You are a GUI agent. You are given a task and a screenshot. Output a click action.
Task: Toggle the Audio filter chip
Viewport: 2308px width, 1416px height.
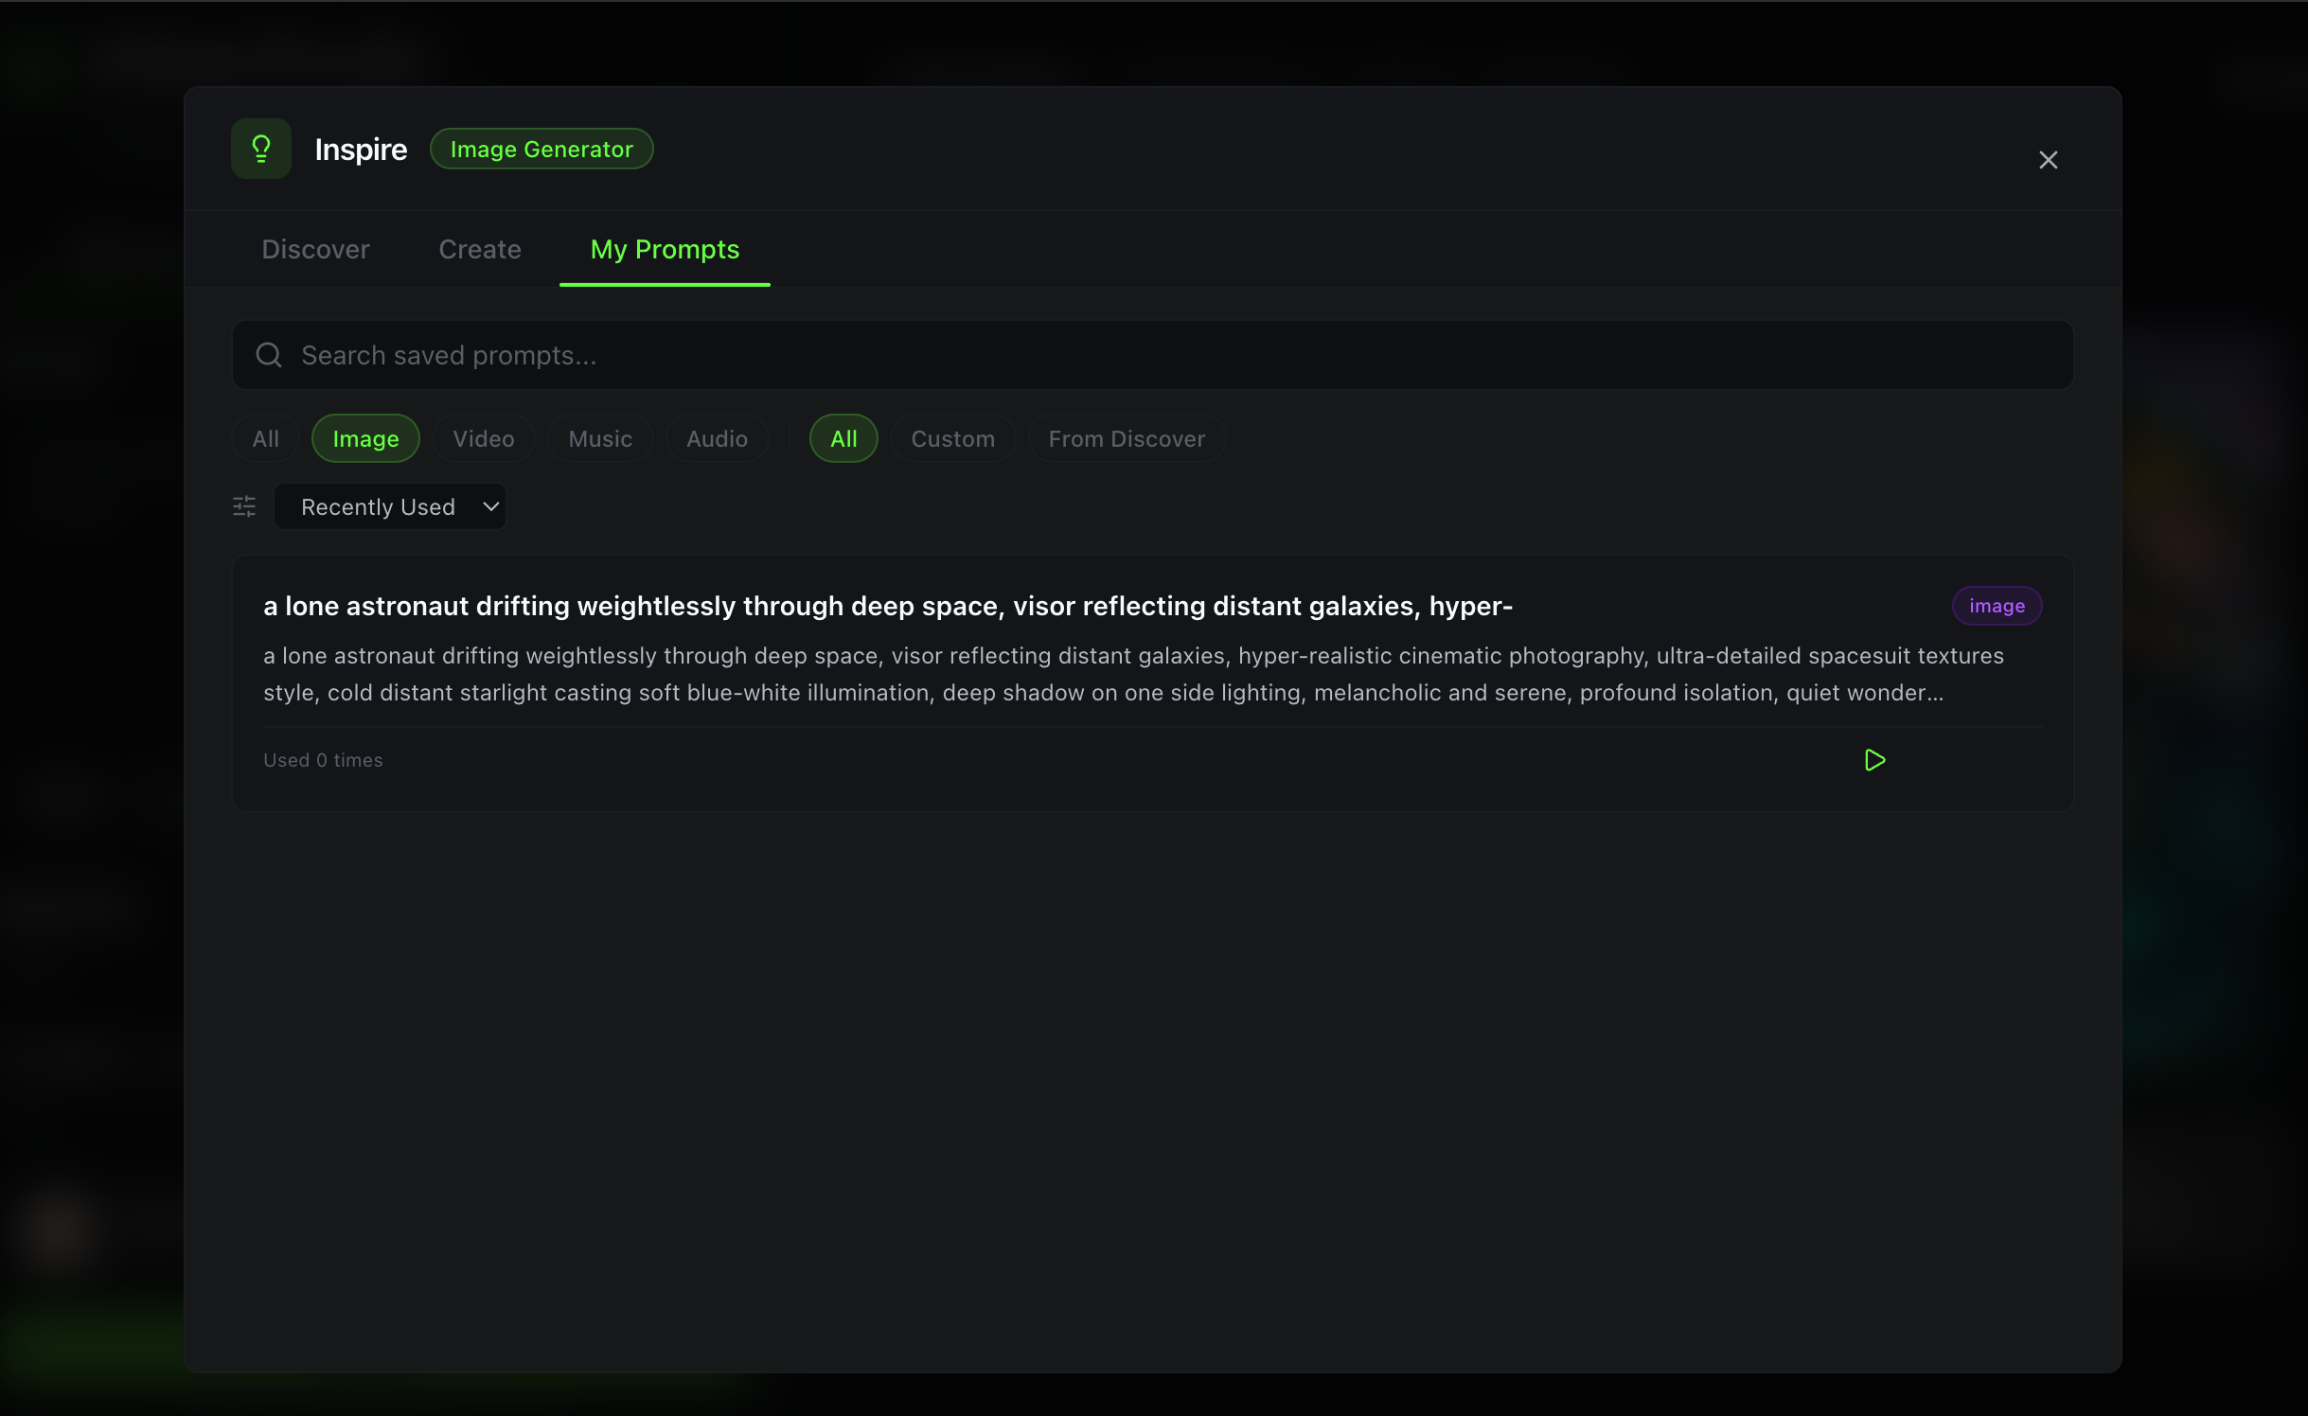[717, 438]
